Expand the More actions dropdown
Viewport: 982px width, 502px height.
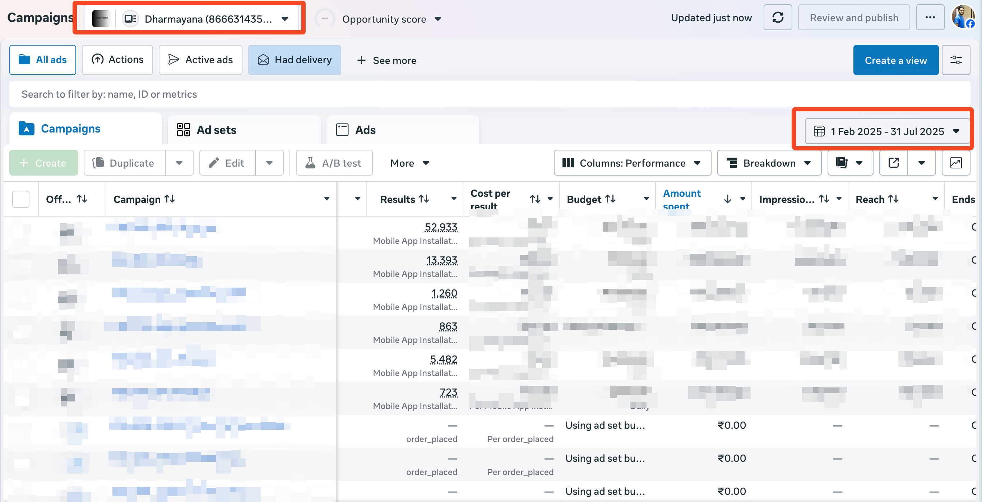[410, 163]
